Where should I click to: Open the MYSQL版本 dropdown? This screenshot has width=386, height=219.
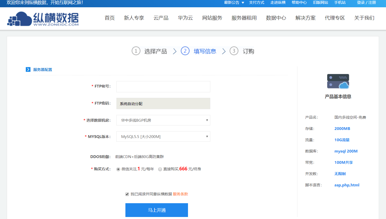(x=163, y=136)
